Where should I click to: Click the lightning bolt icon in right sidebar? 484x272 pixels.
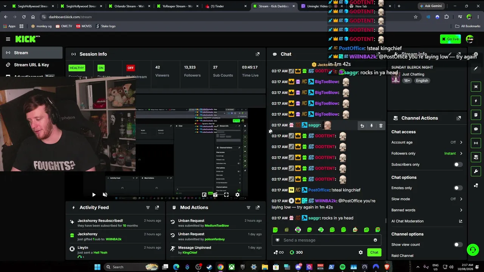[x=476, y=101]
